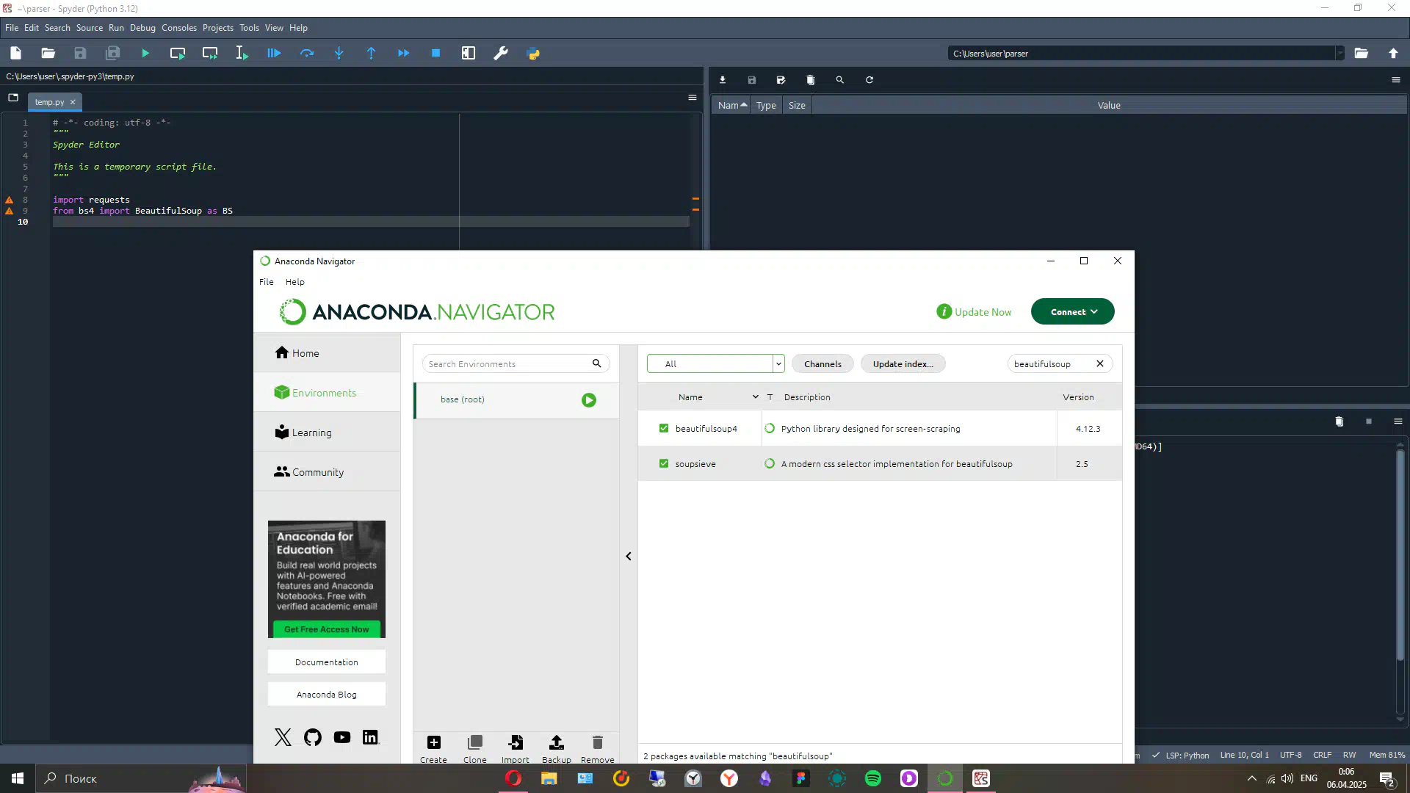
Task: Start debugging the file in Spyder
Action: click(274, 53)
